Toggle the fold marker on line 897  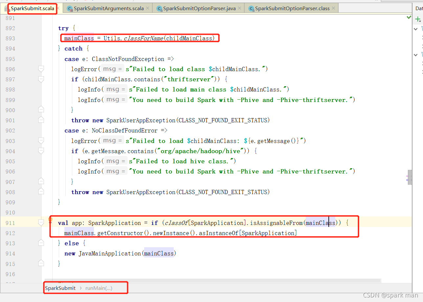(x=41, y=79)
